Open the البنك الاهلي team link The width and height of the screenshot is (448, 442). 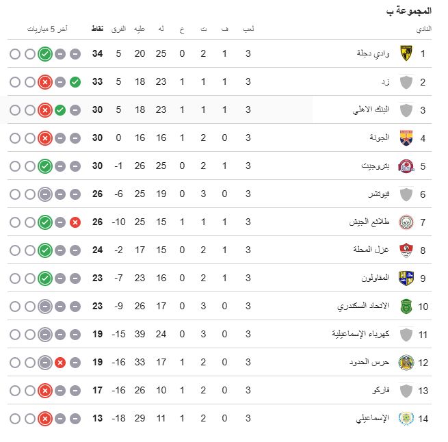pos(371,110)
